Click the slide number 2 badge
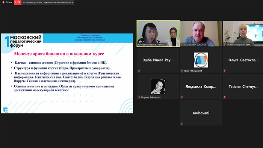The width and height of the screenshot is (263, 148). point(6,110)
